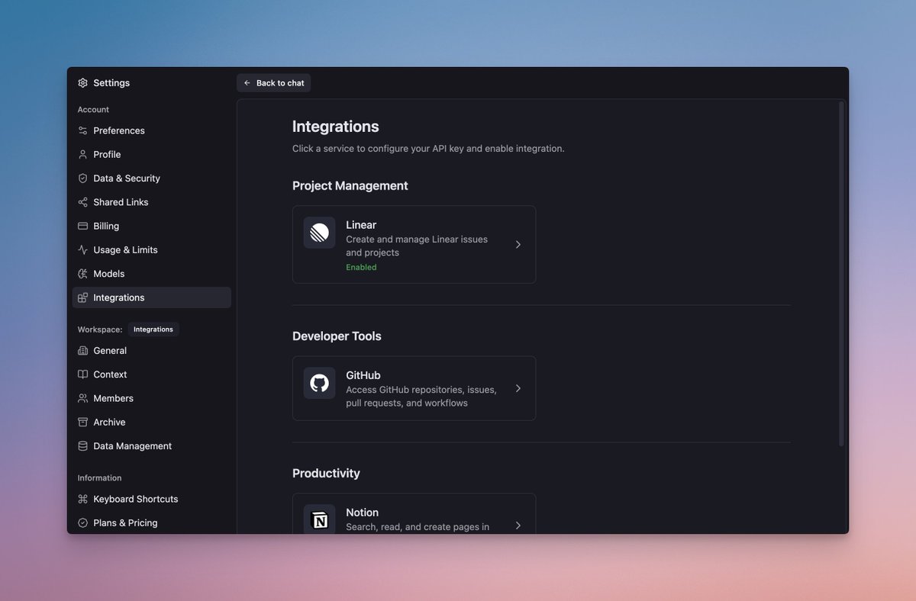This screenshot has height=601, width=916.
Task: Click 'Create and manage Linear issues' description
Action: (417, 246)
